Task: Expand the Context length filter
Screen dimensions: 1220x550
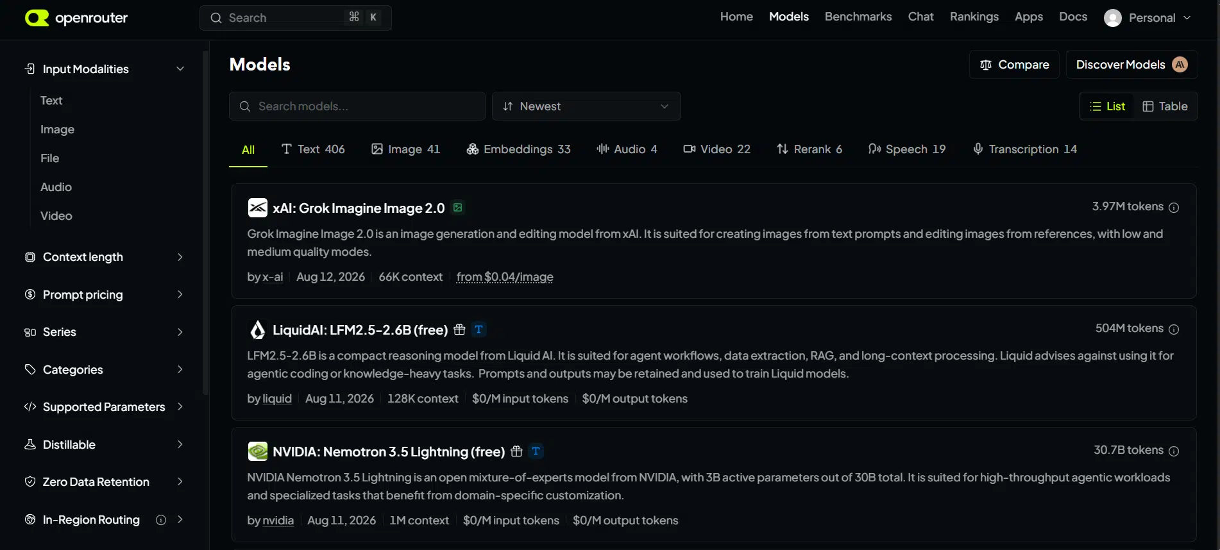Action: pyautogui.click(x=104, y=257)
